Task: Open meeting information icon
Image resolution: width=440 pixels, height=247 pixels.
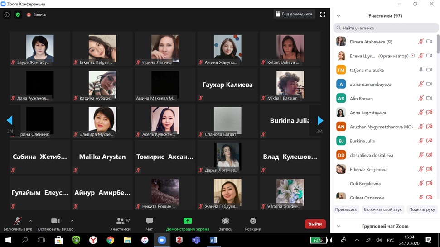Action: 7,14
